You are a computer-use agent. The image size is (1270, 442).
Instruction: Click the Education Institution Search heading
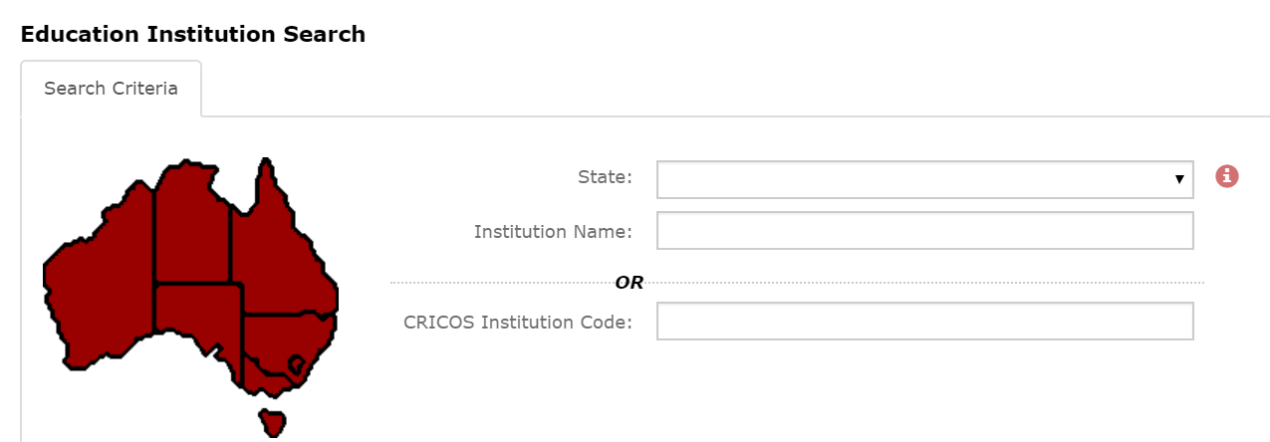click(193, 34)
